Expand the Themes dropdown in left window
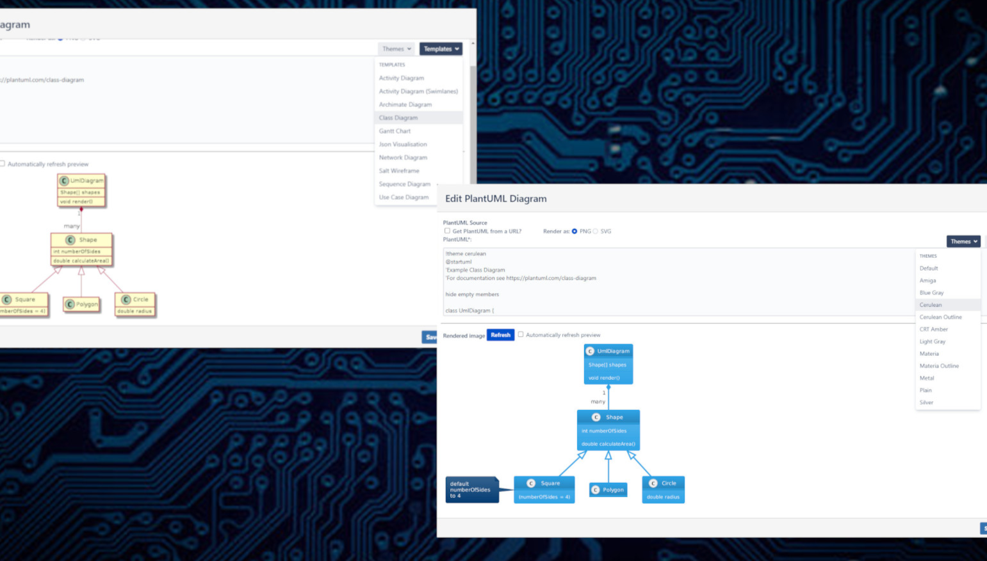Screen dimensions: 987x561 point(396,49)
